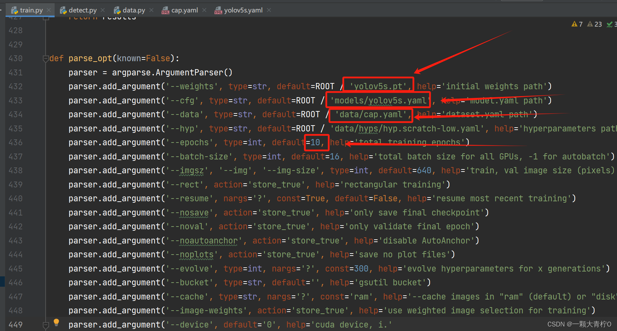
Task: Click the 'data/cap.yaml' data string
Action: [x=371, y=114]
